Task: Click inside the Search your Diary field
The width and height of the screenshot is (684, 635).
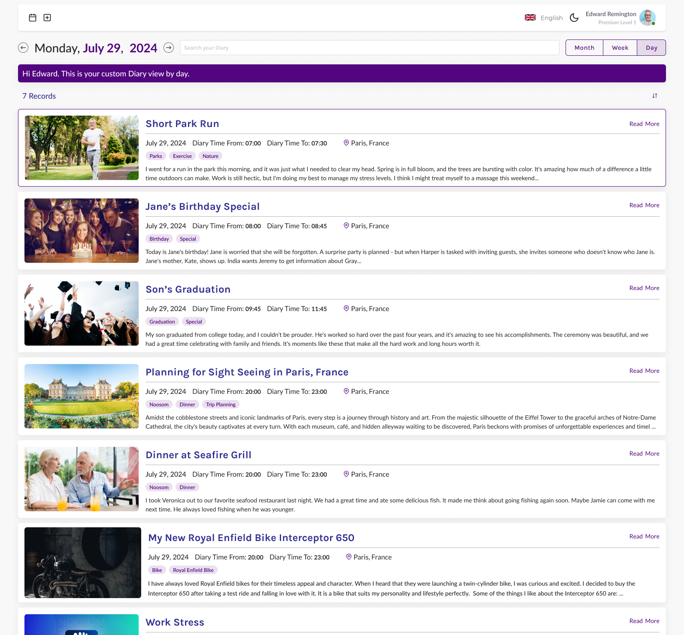Action: coord(369,48)
